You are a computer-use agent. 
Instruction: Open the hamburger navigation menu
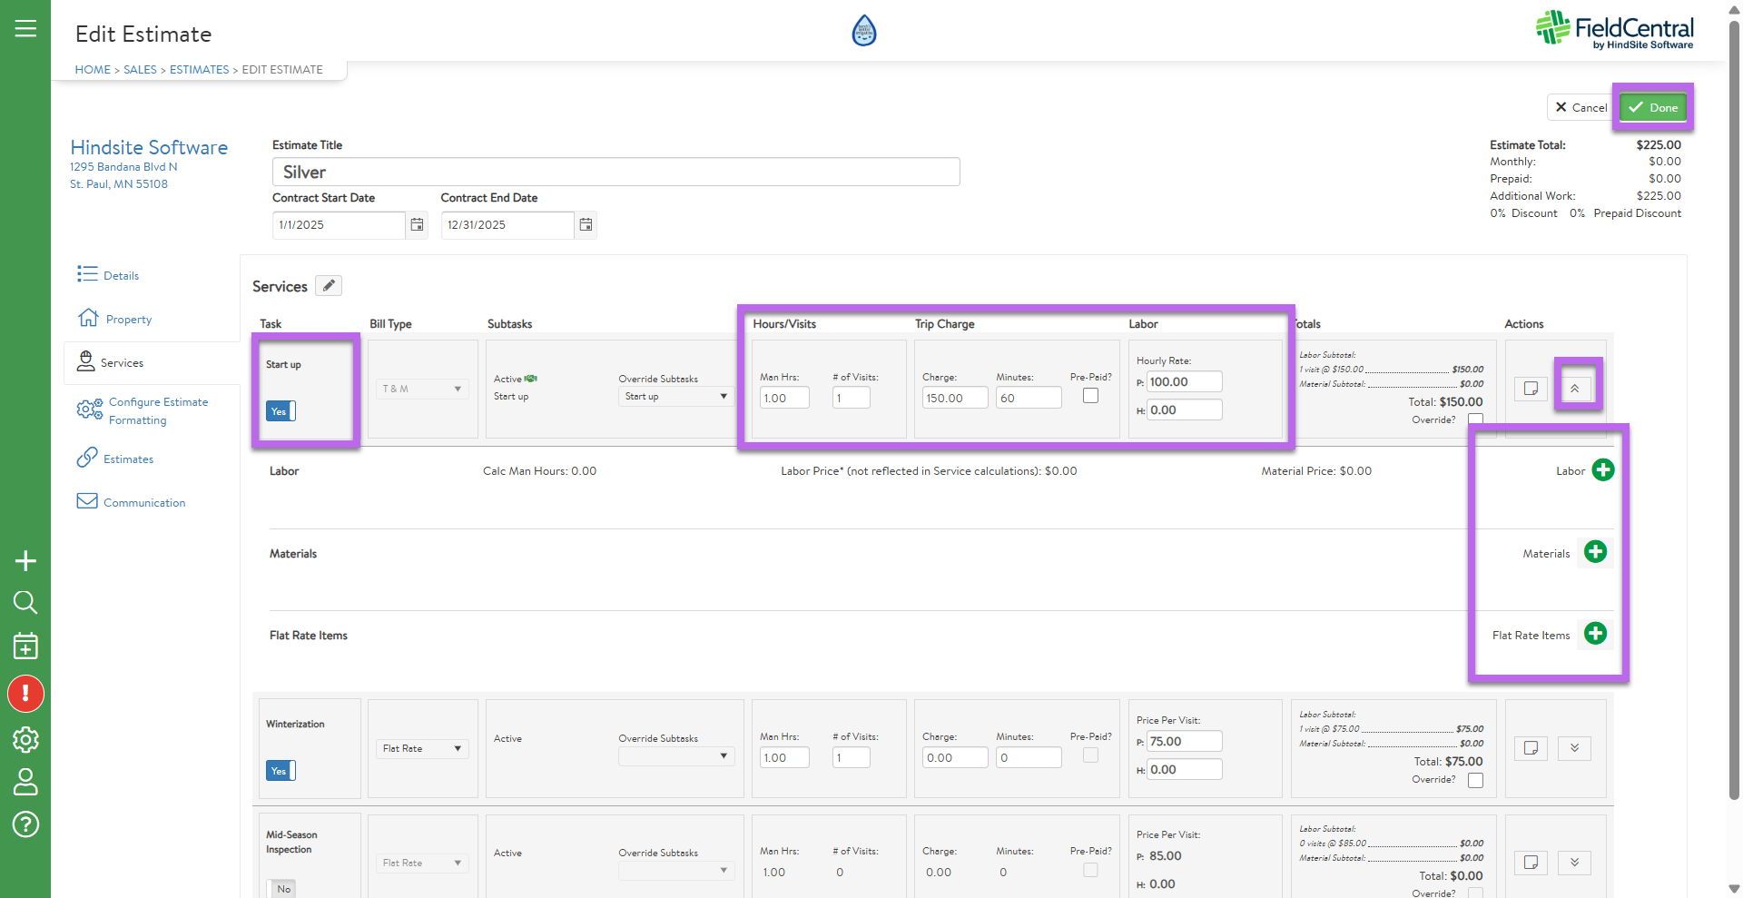tap(25, 29)
